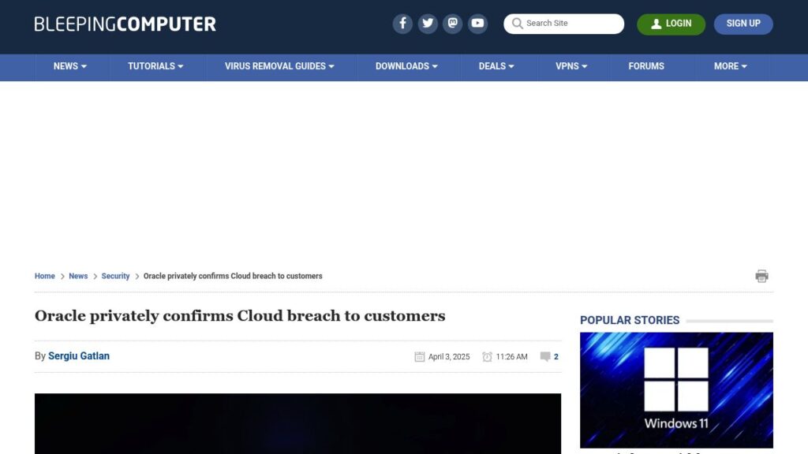Viewport: 808px width, 454px height.
Task: Click the breadcrumb article title text
Action: point(233,276)
